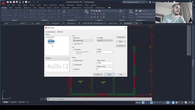Open the Dimension menu

(53, 5)
